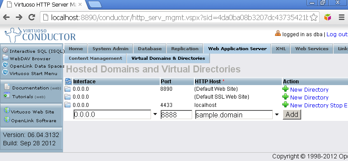Bookmark page with star icon
This screenshot has height=161, width=348.
pyautogui.click(x=313, y=17)
